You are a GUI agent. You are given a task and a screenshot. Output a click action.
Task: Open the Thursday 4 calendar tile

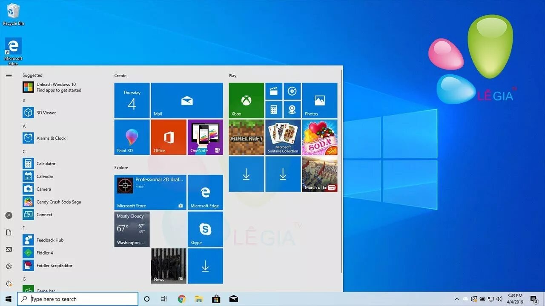click(132, 100)
